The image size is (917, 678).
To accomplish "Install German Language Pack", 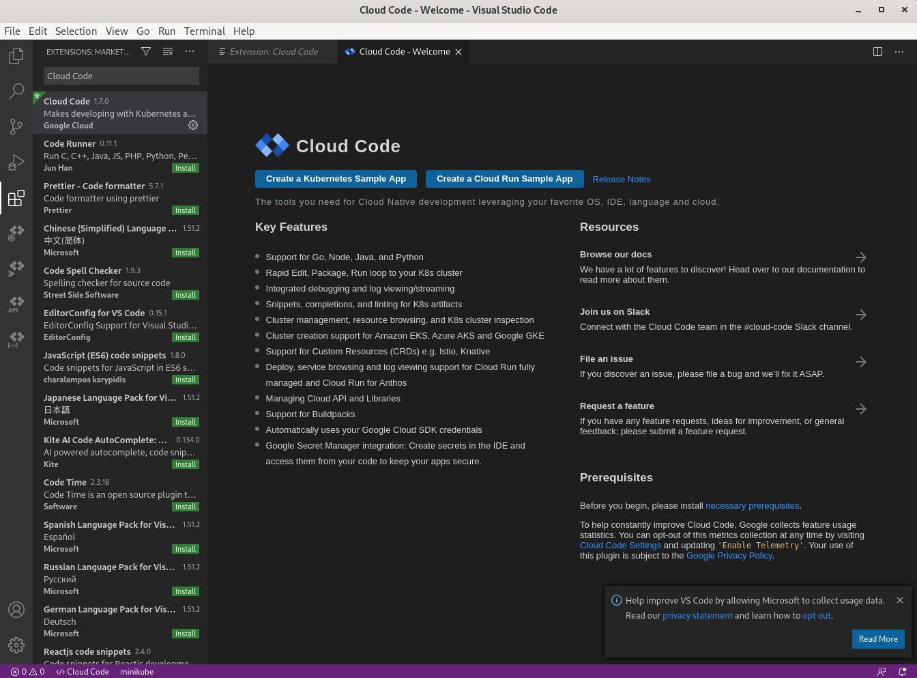I will (186, 634).
